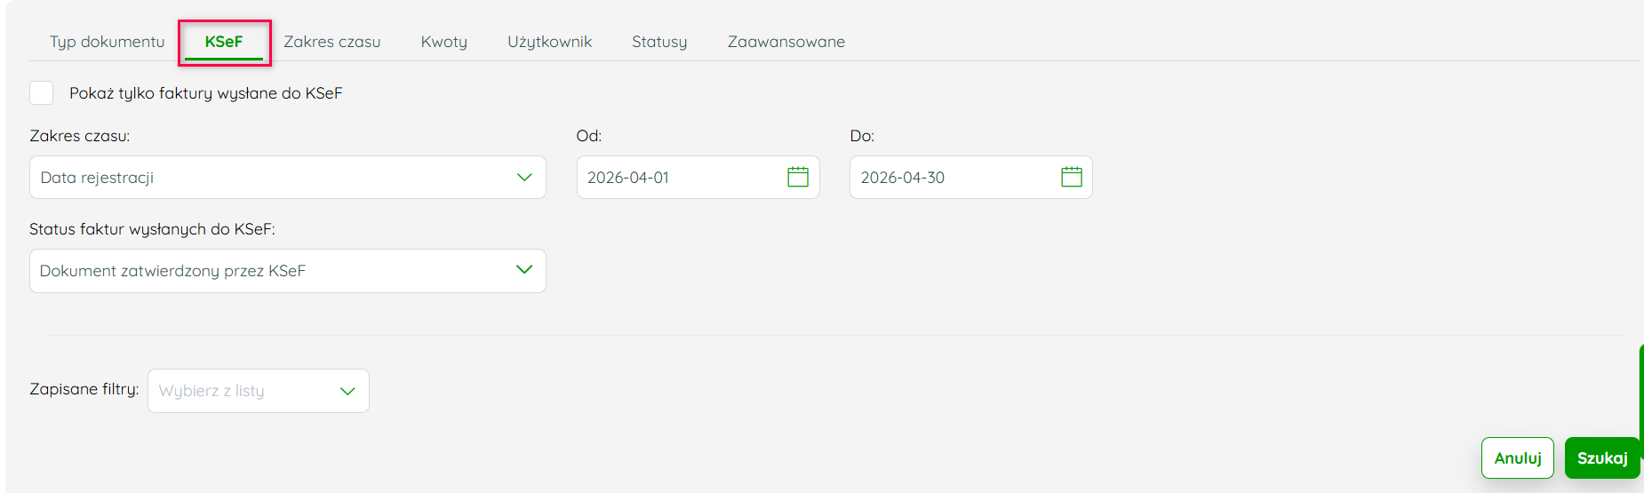Switch to the Typ dokumentu tab
Screen dimensions: 1644x493
(x=107, y=42)
